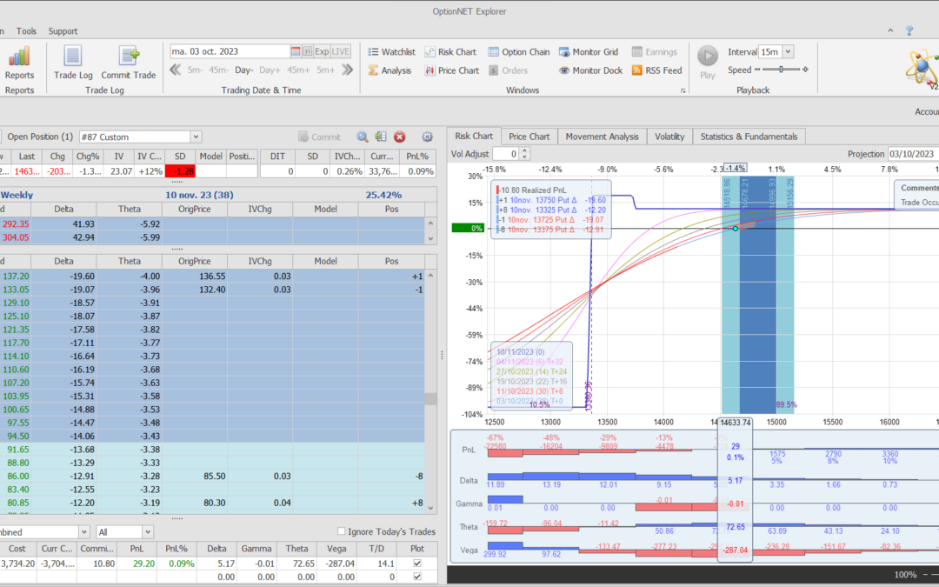Open the Option Chain window
Screen dimensions: 939x587
519,52
